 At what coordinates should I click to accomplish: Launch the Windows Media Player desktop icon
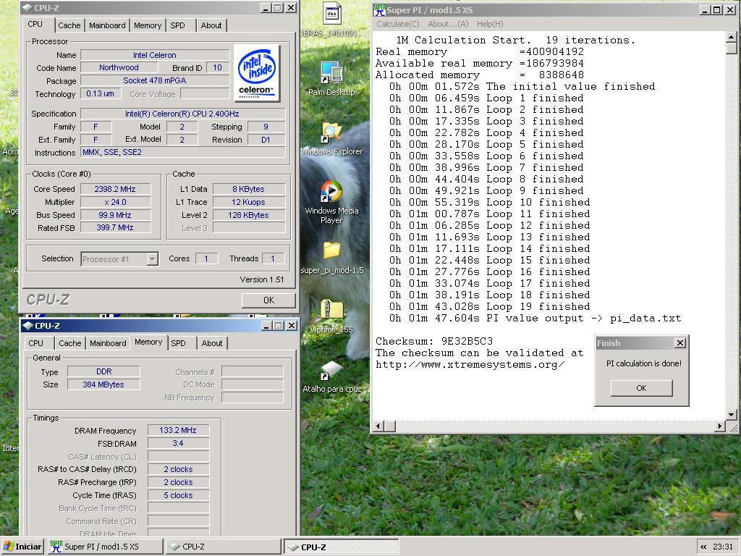(x=331, y=191)
